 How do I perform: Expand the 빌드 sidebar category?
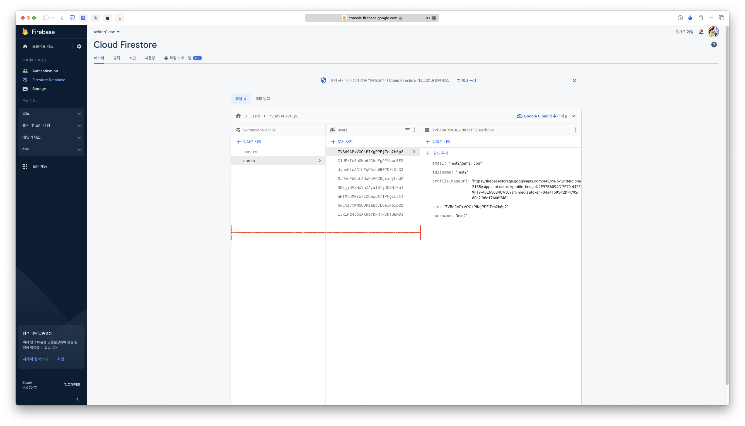pos(51,114)
